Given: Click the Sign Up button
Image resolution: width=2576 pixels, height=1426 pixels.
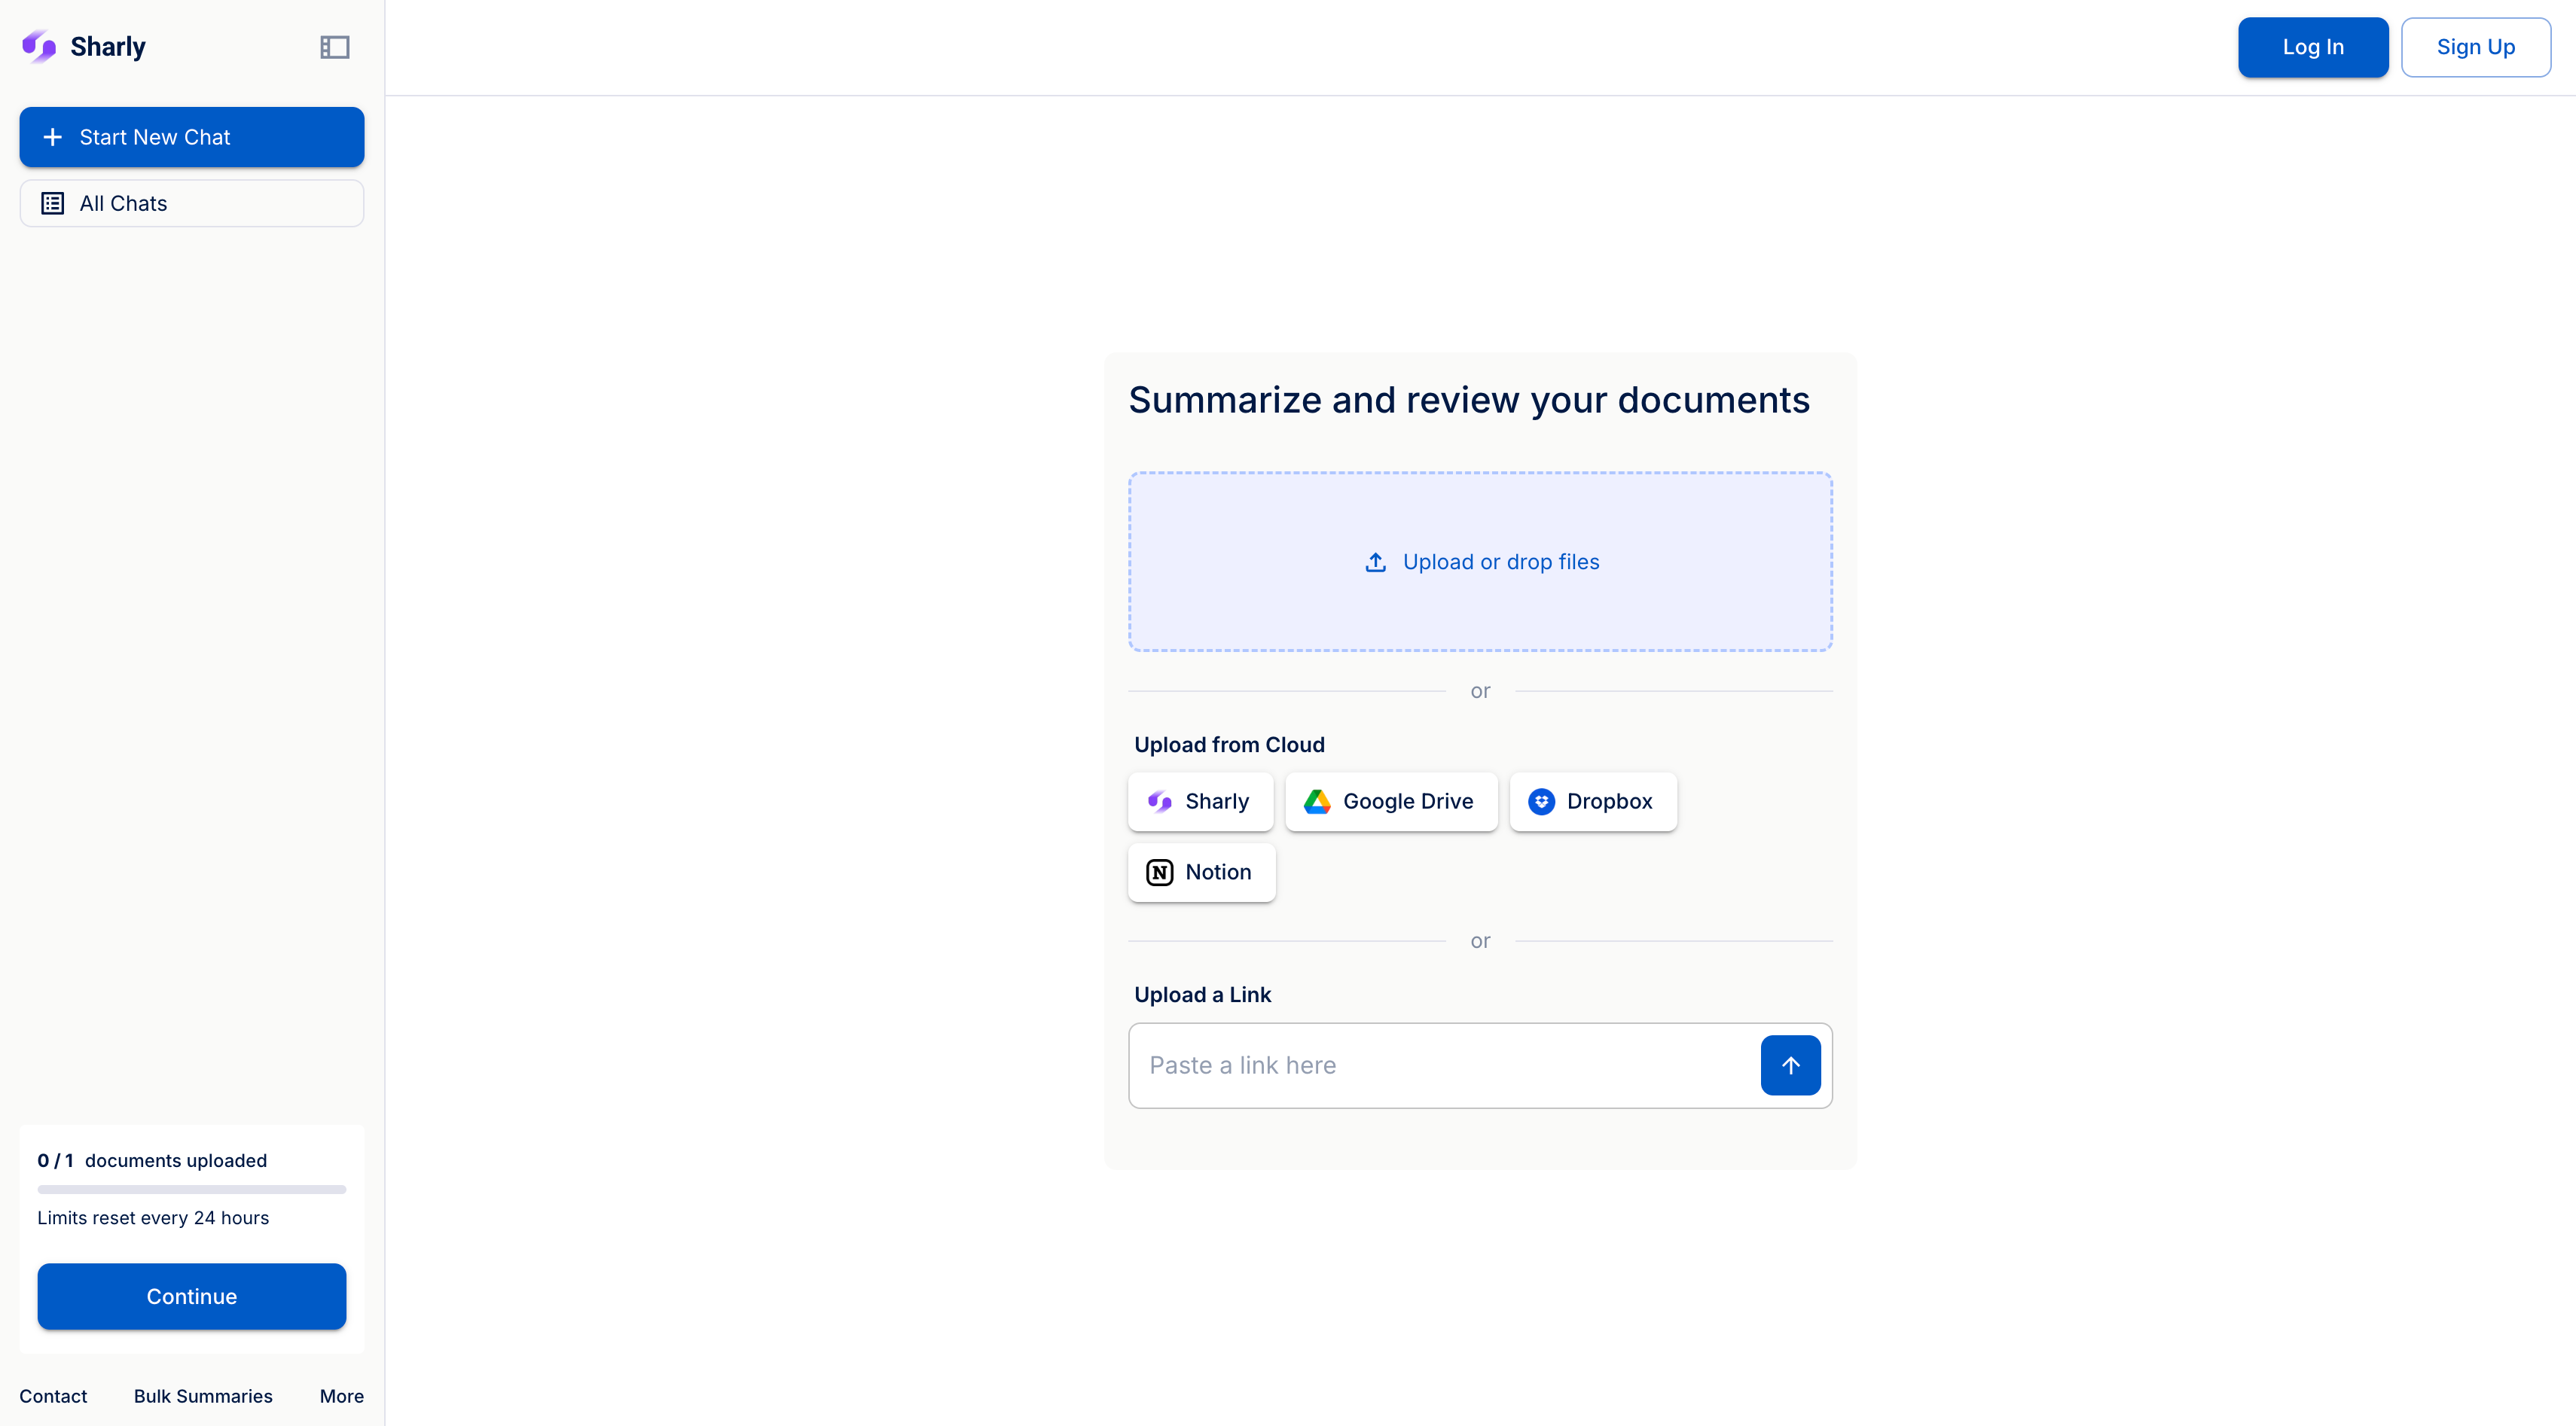Looking at the screenshot, I should 2475,47.
